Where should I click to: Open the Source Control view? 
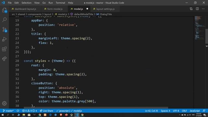(x=5, y=30)
